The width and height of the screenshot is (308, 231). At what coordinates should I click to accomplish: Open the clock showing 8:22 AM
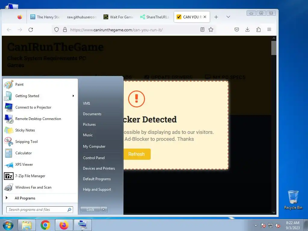(x=293, y=225)
